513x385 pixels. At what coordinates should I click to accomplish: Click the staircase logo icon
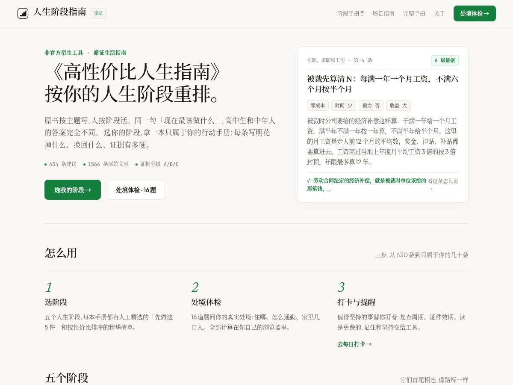pyautogui.click(x=23, y=13)
